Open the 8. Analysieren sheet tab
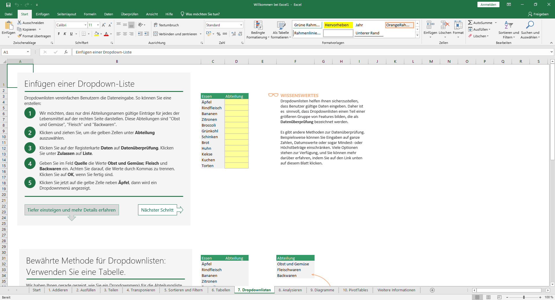This screenshot has height=300, width=555. click(290, 290)
